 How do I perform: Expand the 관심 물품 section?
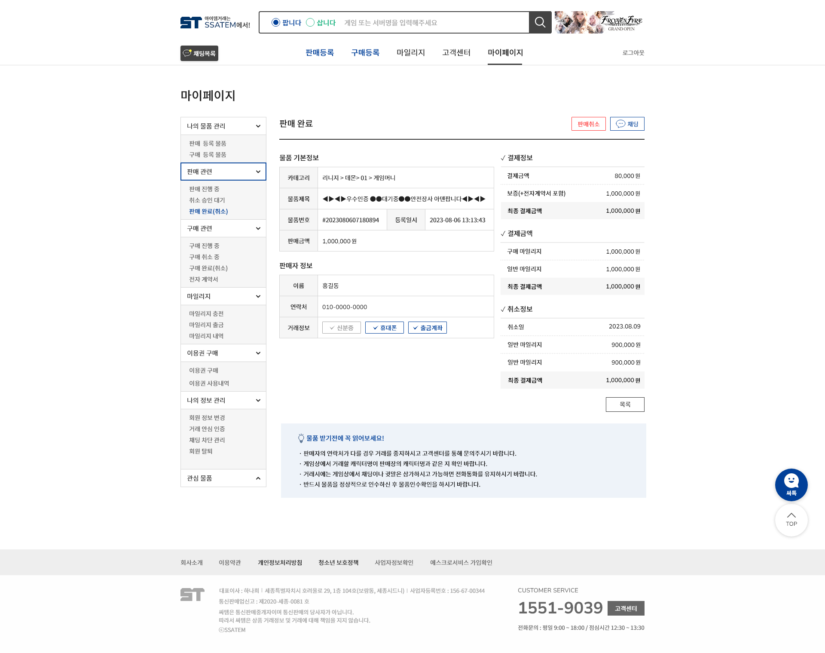(x=223, y=478)
